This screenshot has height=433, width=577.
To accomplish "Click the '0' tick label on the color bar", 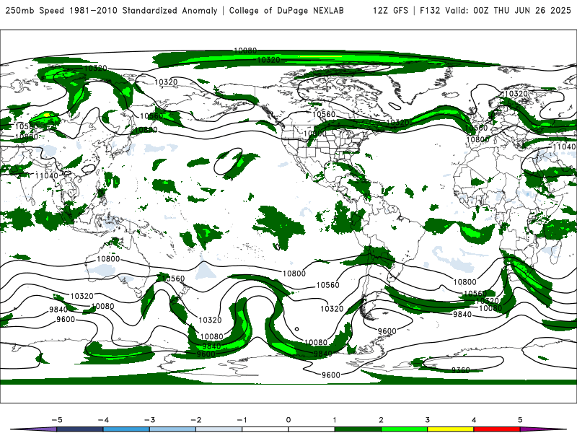I will pos(288,420).
